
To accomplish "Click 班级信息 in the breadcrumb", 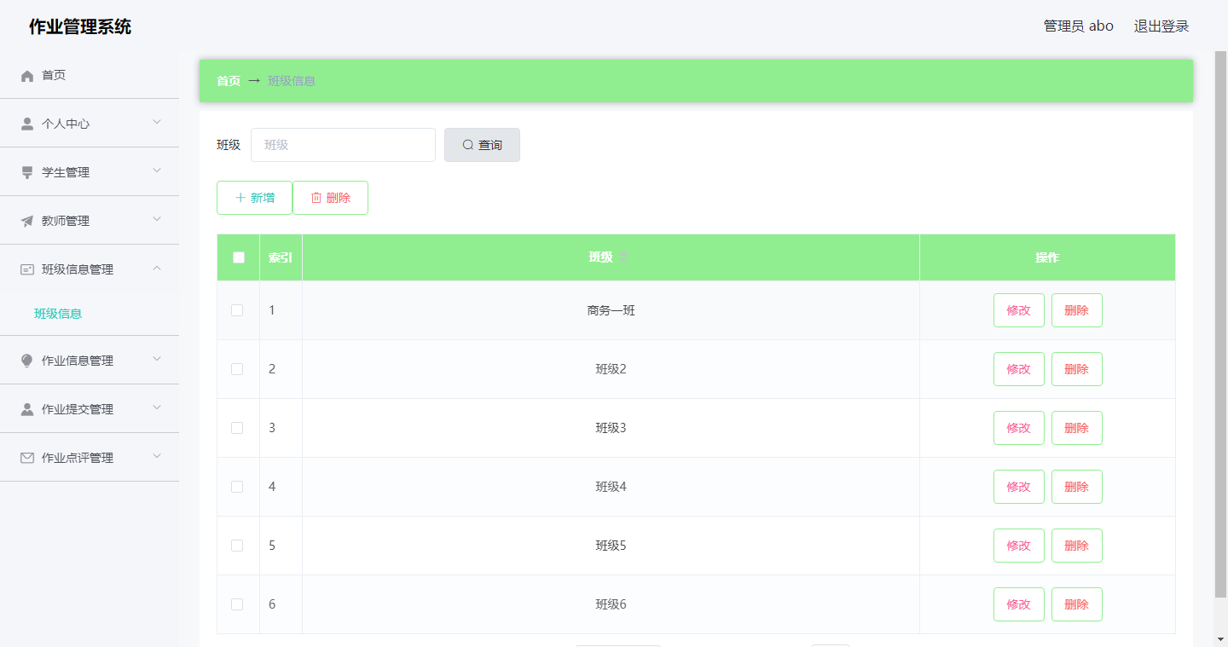I will click(x=292, y=81).
